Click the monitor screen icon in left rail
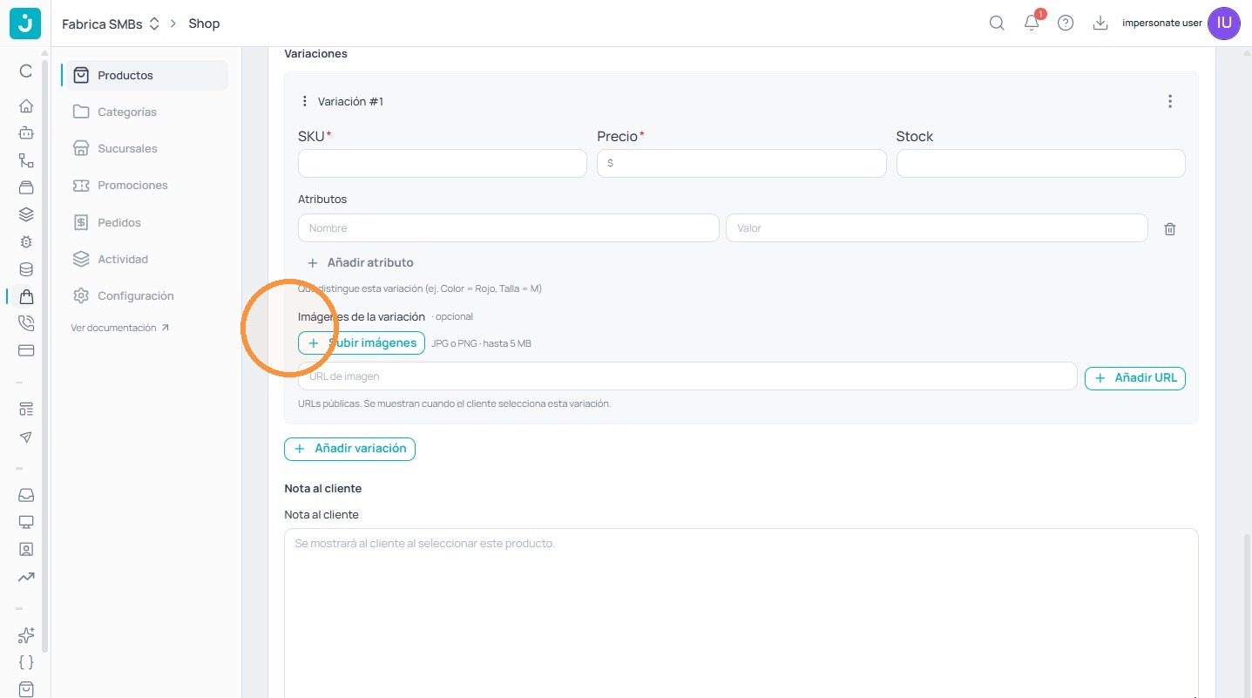This screenshot has width=1252, height=698. 26,522
